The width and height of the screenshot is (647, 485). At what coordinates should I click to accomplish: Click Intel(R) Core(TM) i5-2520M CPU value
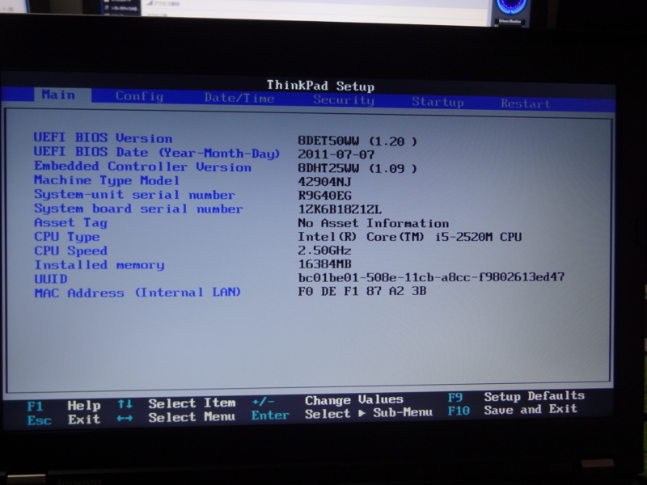coord(410,237)
